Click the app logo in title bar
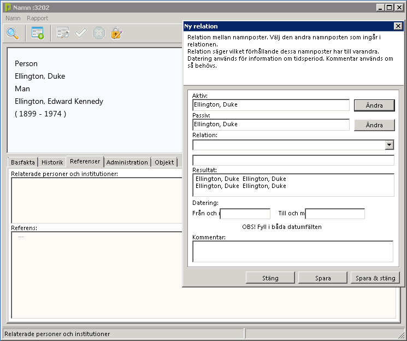407x341 pixels. click(8, 8)
